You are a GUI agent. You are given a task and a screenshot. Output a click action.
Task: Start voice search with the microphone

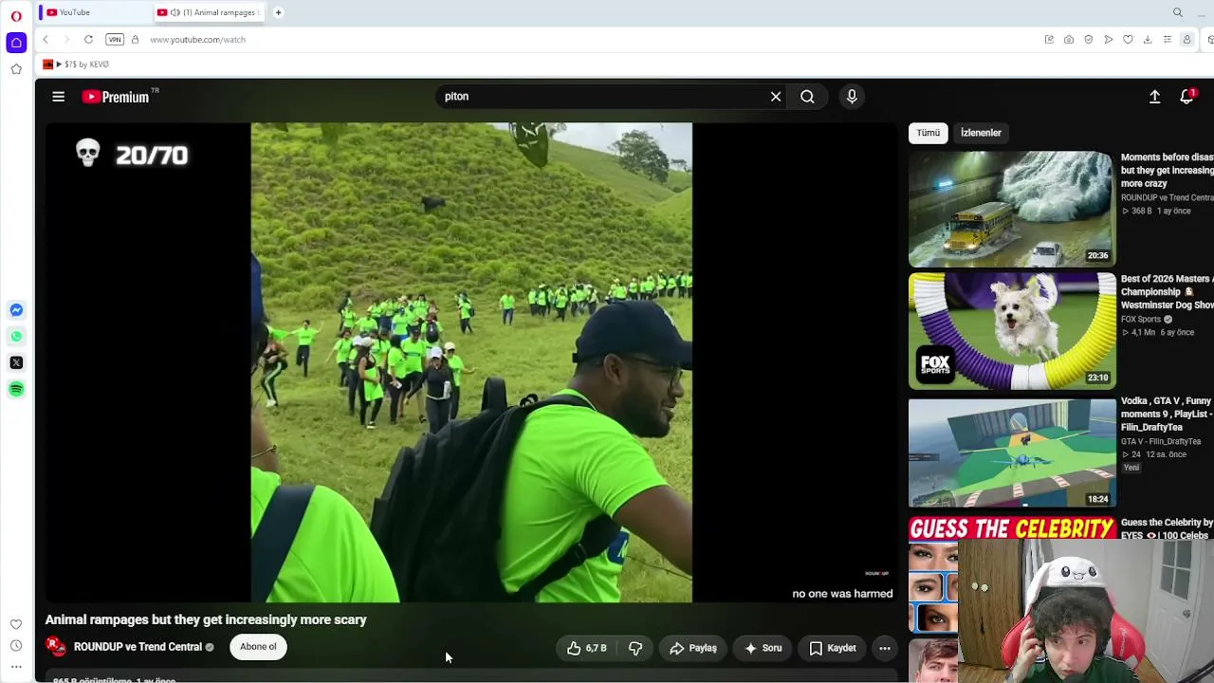click(852, 97)
